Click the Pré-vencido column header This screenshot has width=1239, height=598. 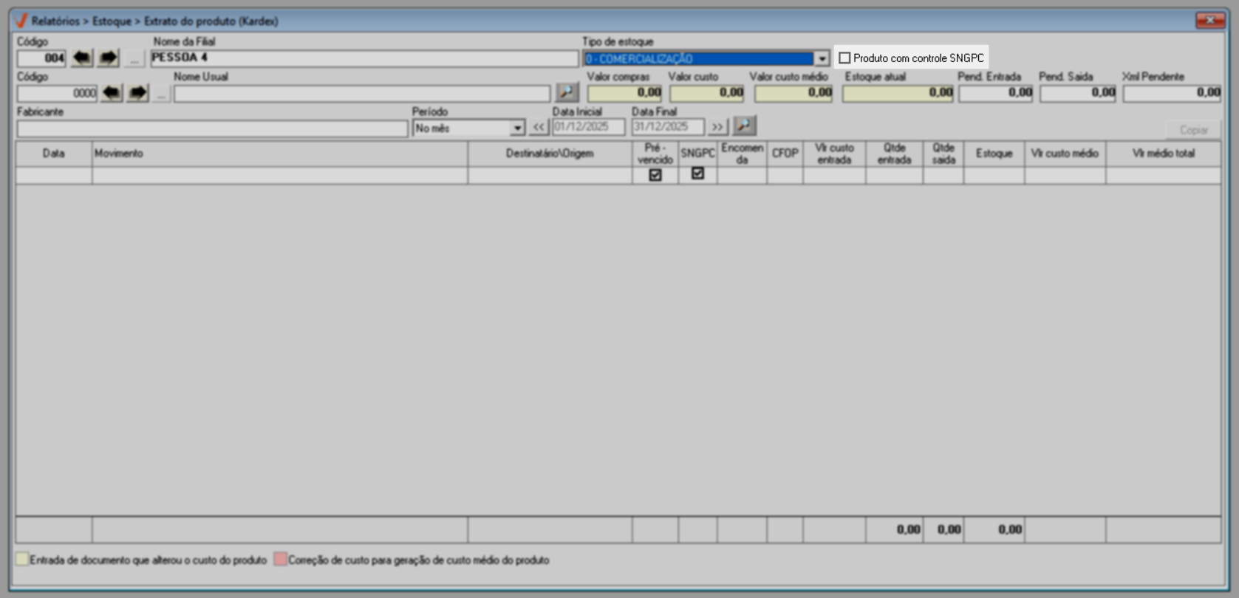point(655,154)
